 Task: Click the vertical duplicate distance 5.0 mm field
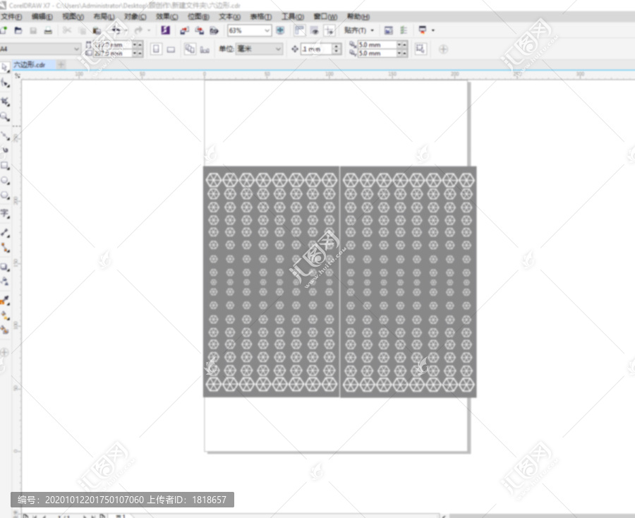[377, 53]
